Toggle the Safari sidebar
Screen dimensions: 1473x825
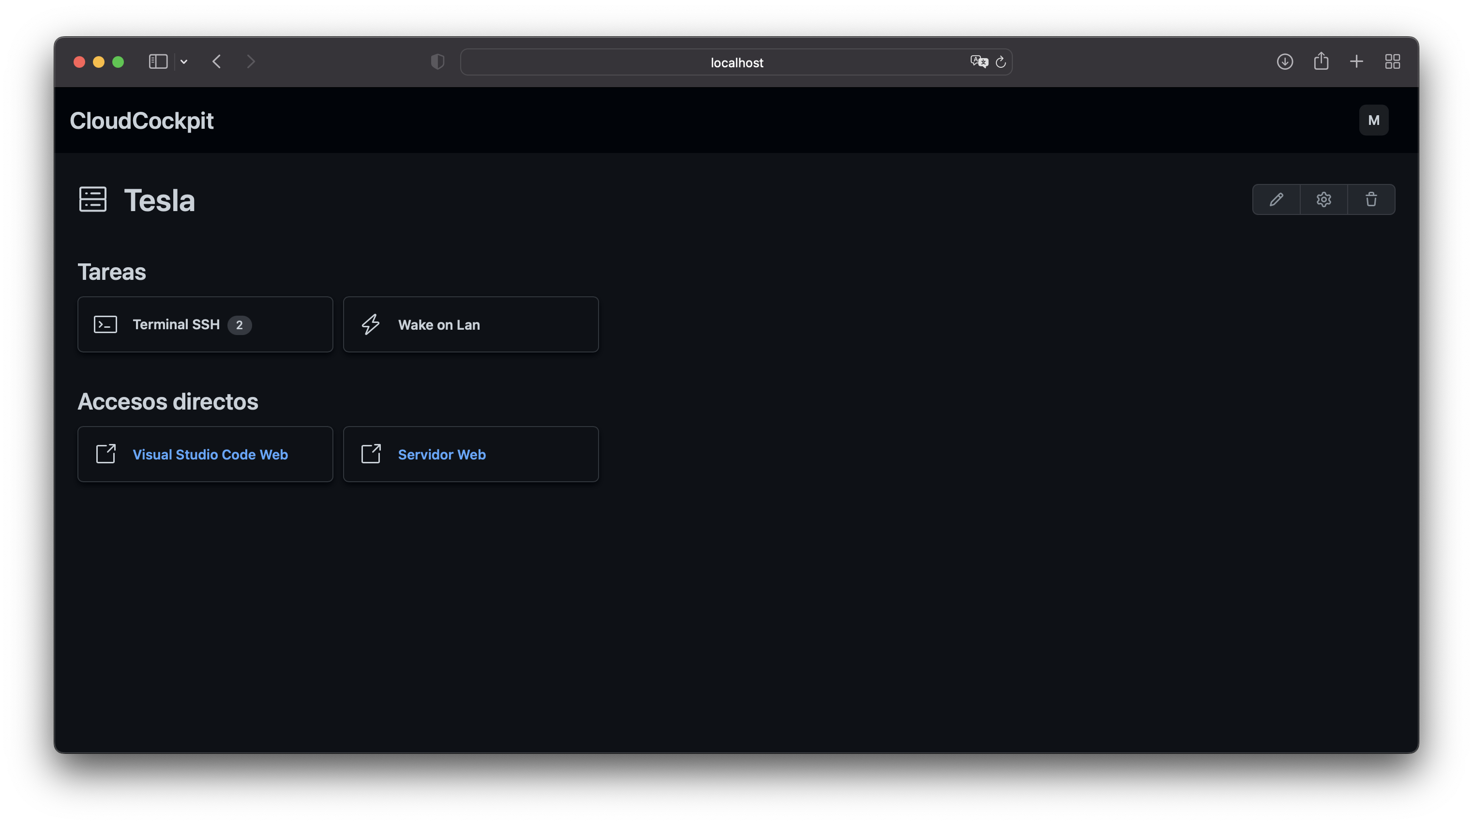(x=158, y=62)
